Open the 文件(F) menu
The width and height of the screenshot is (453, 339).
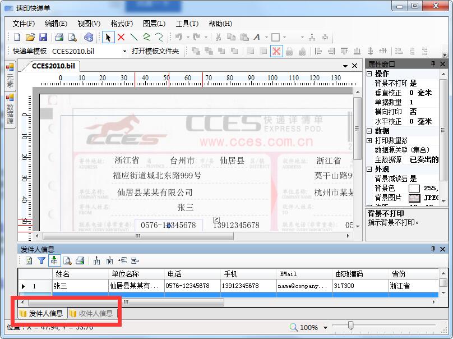(23, 24)
